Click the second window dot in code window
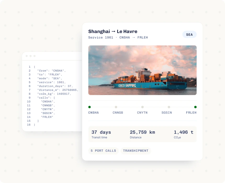This screenshot has height=183, width=225. [x=31, y=56]
